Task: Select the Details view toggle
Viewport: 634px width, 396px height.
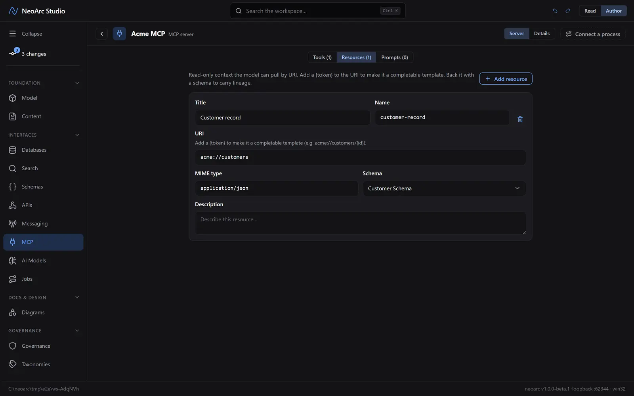Action: coord(542,34)
